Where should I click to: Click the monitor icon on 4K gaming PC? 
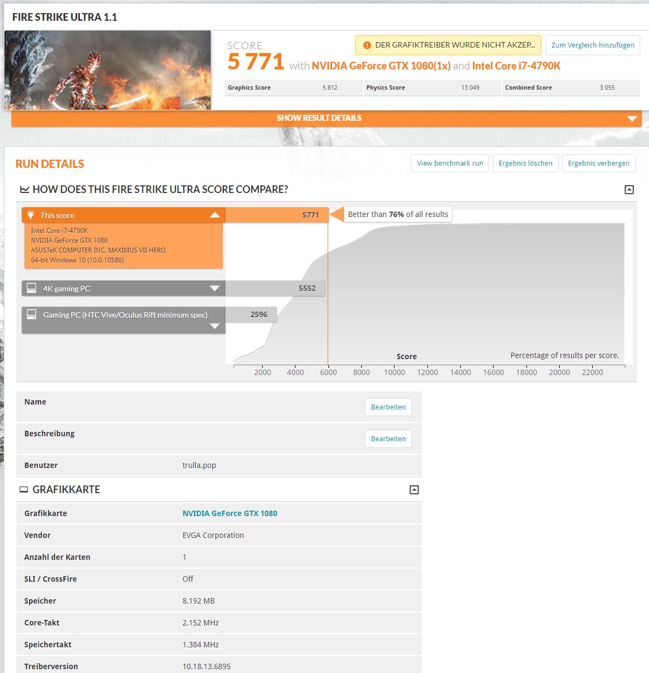(x=32, y=288)
